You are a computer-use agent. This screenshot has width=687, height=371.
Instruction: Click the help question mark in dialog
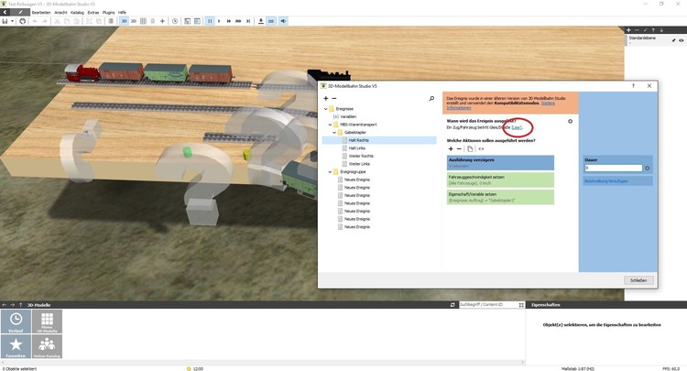(x=633, y=86)
